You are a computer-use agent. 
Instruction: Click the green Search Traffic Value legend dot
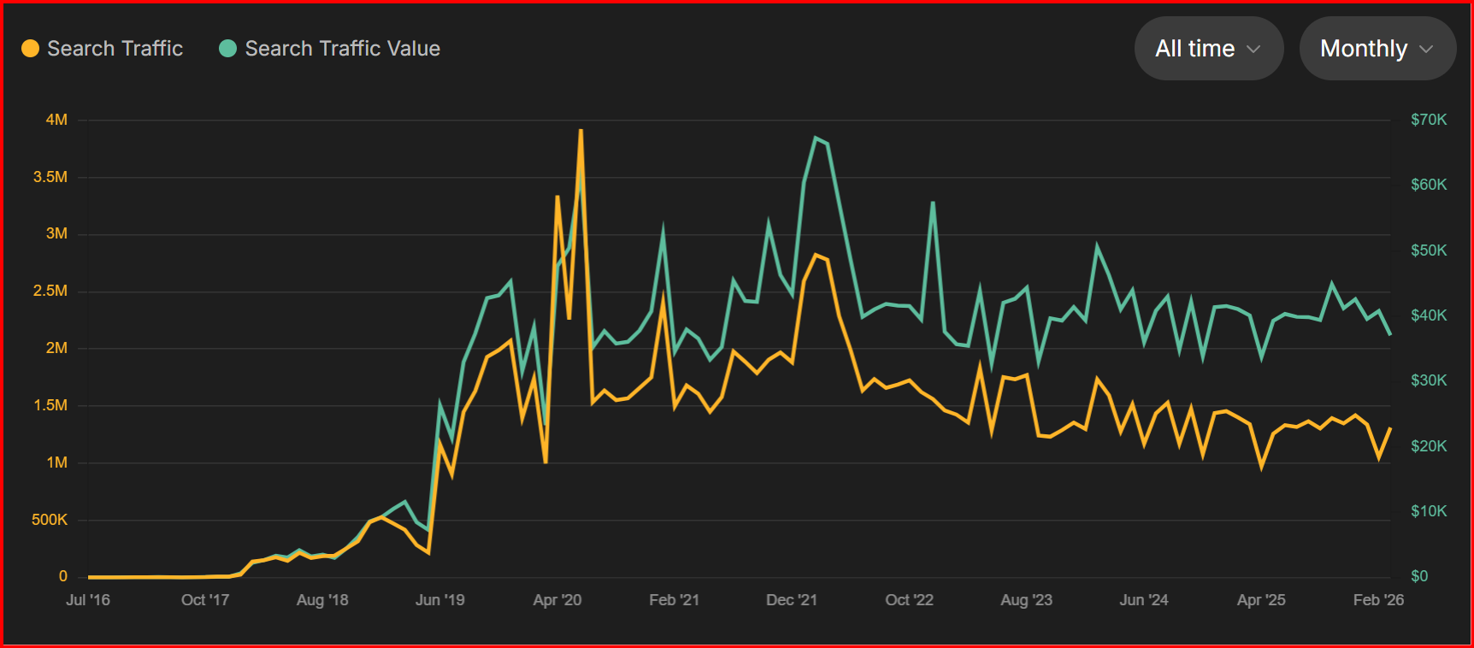coord(227,49)
